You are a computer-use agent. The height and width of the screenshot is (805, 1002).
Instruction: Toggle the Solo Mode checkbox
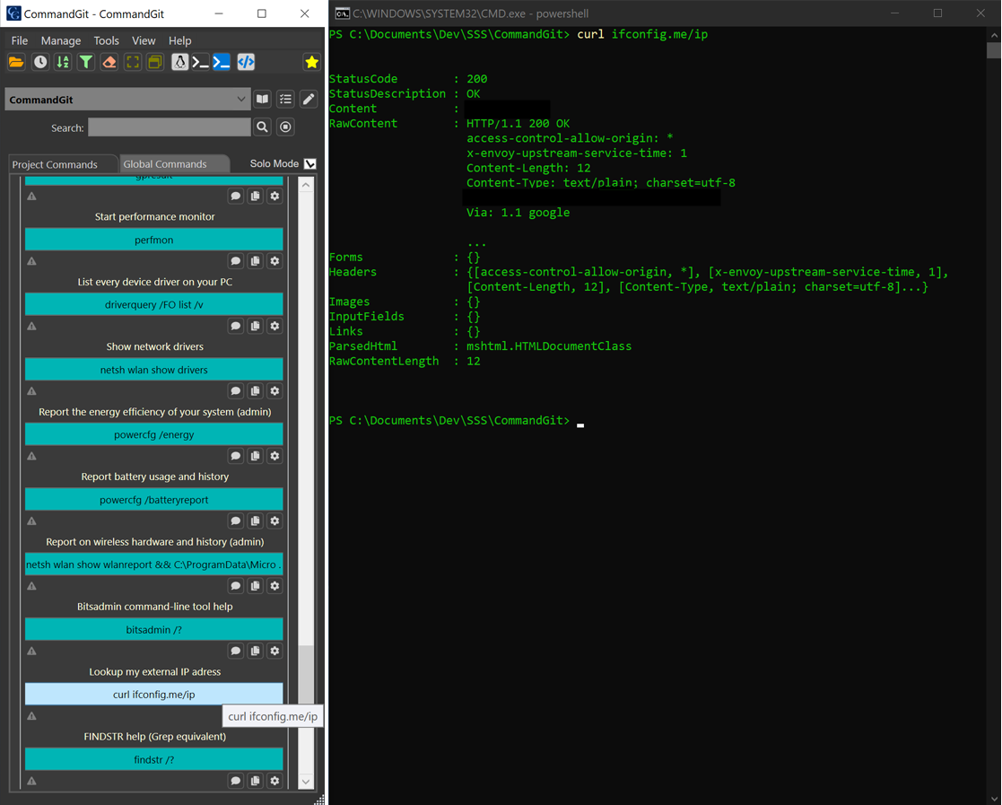[x=310, y=164]
